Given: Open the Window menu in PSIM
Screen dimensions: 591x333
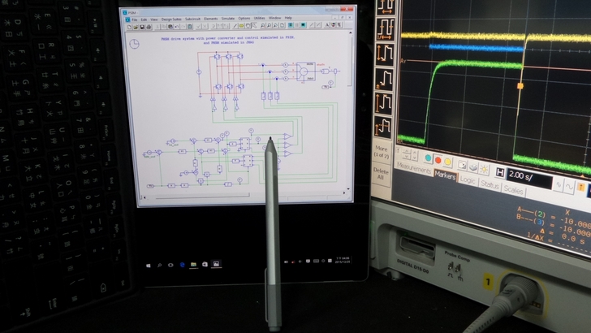Looking at the screenshot, I should [x=274, y=18].
